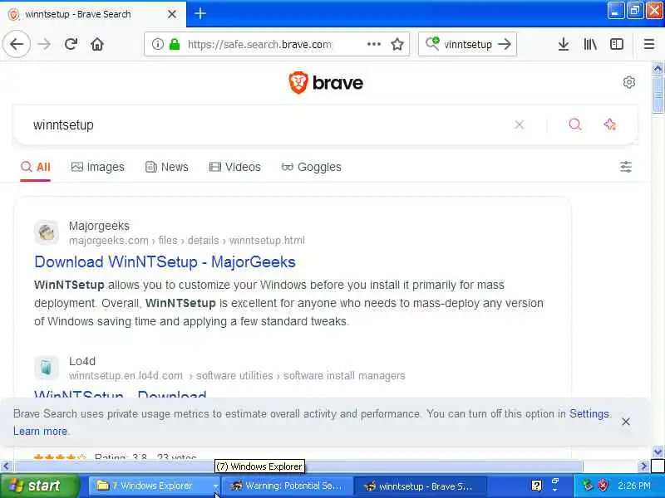The image size is (665, 498).
Task: Open the Goggles tab
Action: (x=311, y=167)
